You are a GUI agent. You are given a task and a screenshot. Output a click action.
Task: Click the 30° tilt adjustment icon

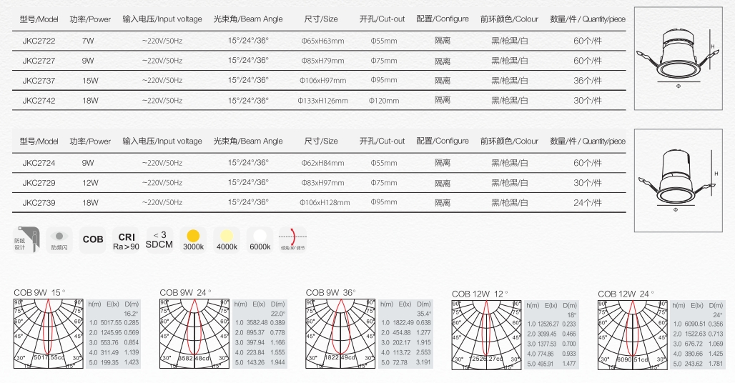pyautogui.click(x=292, y=239)
